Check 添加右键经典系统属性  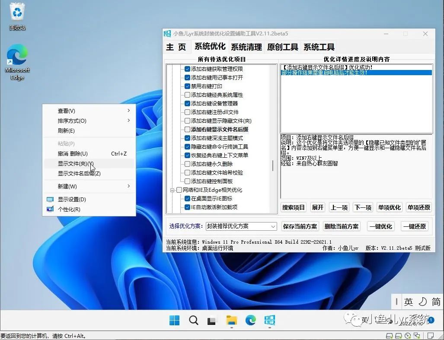(187, 95)
